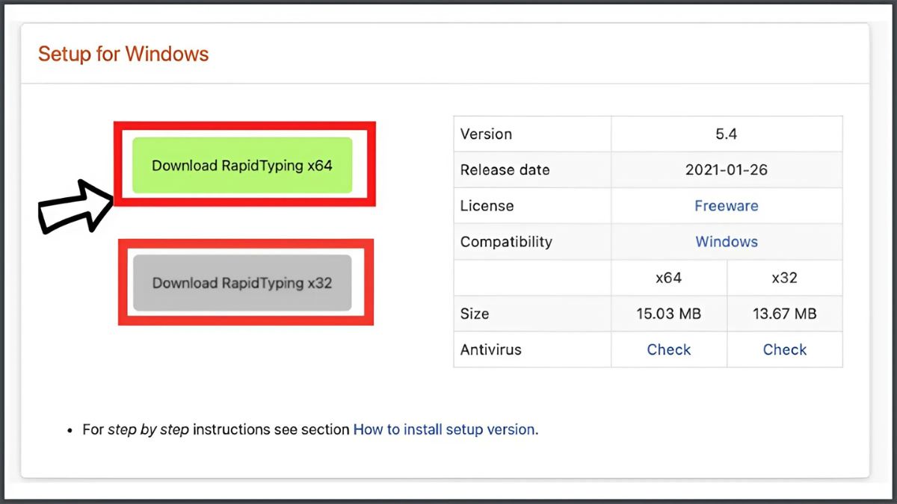Open the Windows compatibility link

(x=726, y=242)
